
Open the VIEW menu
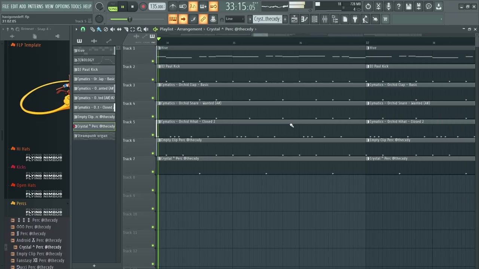coord(49,6)
